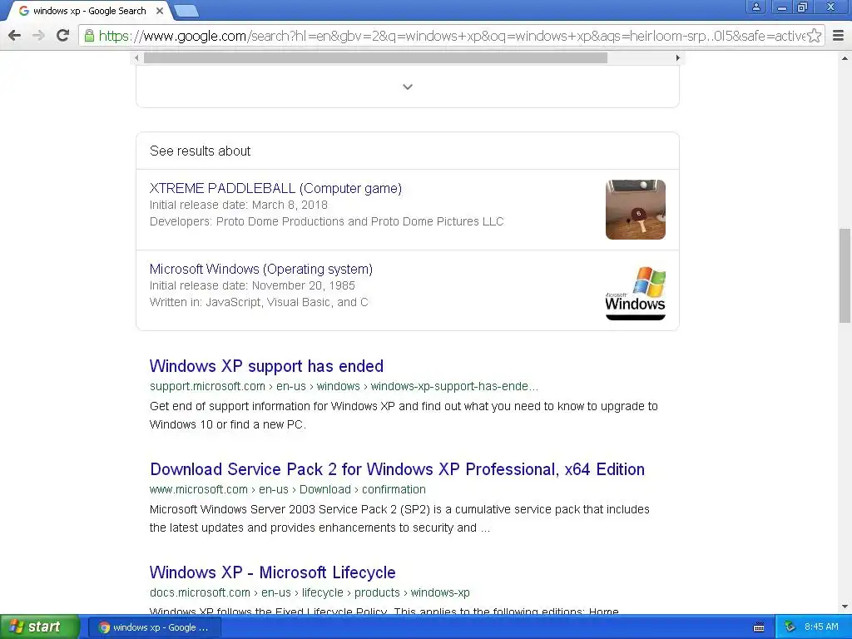Viewport: 852px width, 639px height.
Task: Click the system tray notification icon
Action: (790, 627)
